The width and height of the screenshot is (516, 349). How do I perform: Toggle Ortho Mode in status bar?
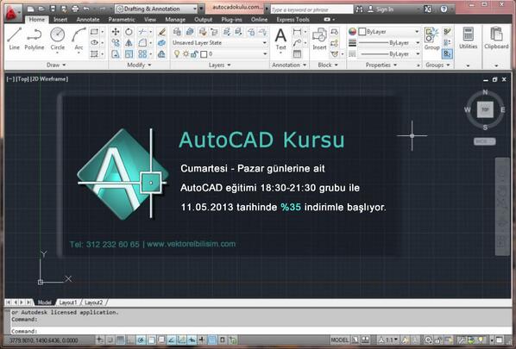tap(130, 340)
